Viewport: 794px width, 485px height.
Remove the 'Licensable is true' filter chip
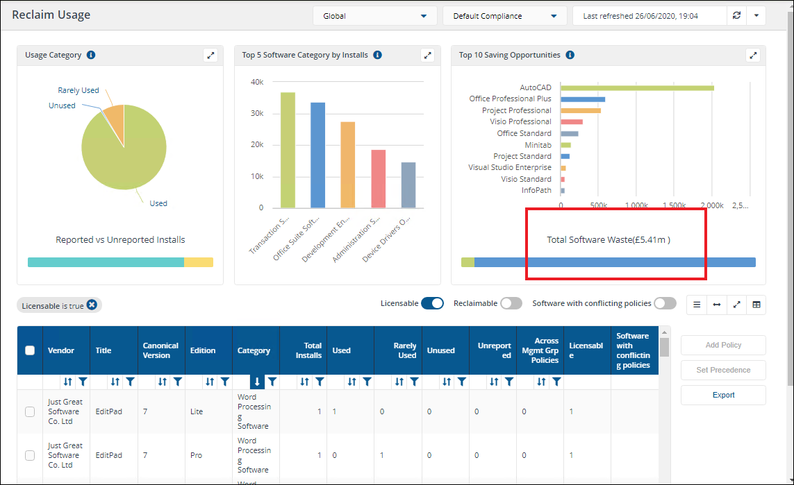pyautogui.click(x=92, y=305)
